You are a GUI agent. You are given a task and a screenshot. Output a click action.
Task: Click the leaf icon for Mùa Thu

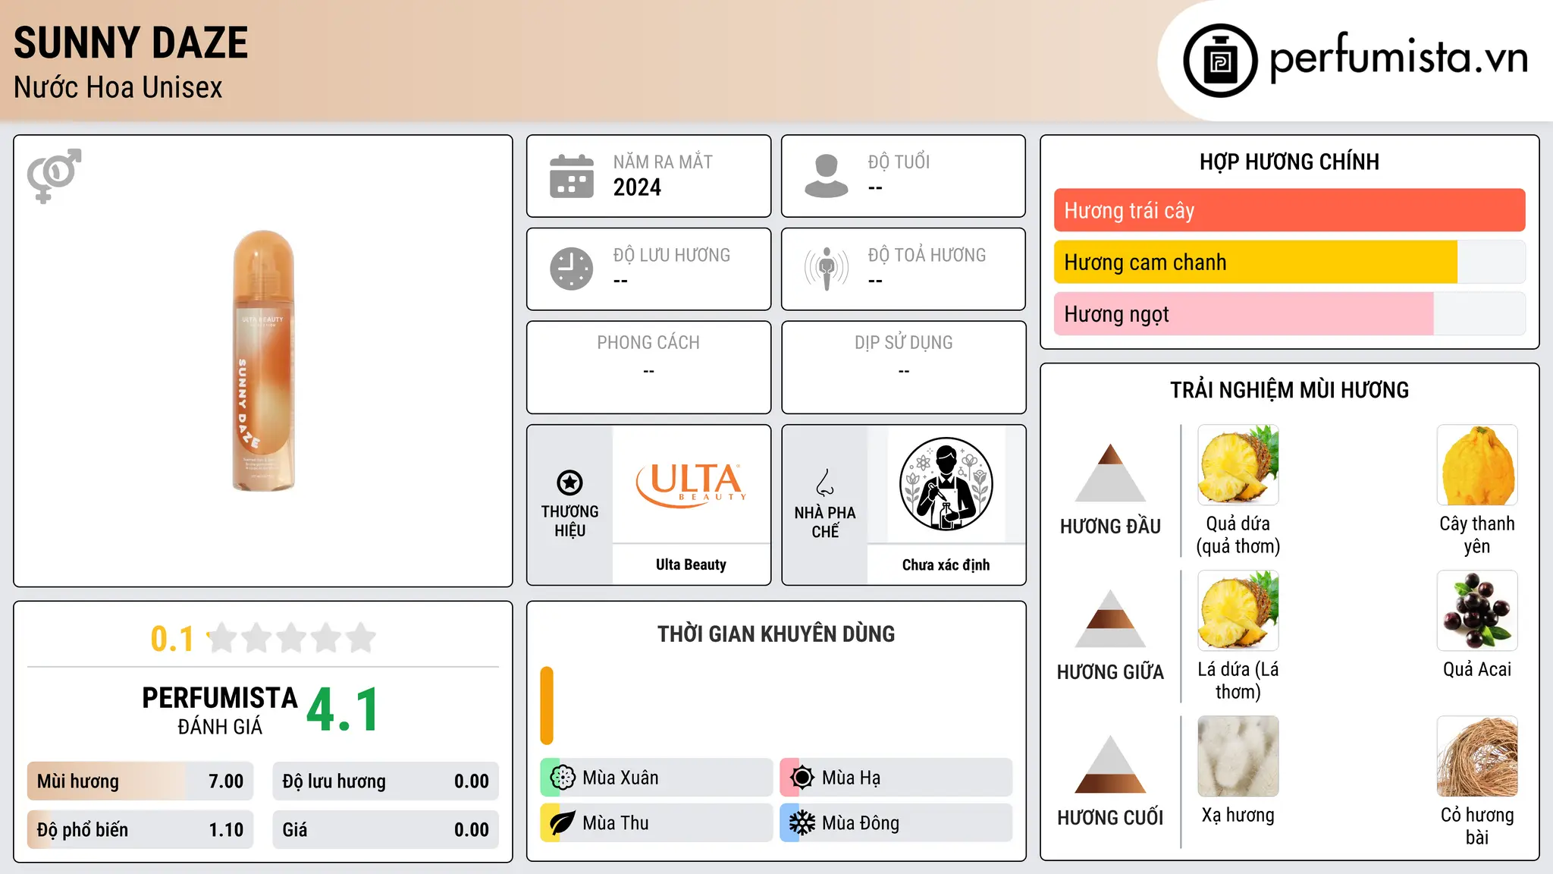coord(562,823)
